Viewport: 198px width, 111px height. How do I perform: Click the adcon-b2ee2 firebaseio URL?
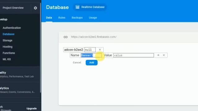click(94, 37)
